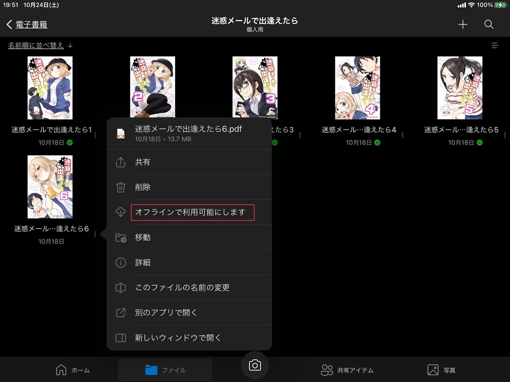Click the open-in-other-app icon
Screen dimensions: 510x382
tap(120, 313)
